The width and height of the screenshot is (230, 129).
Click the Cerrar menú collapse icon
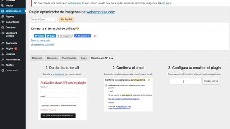click(3, 71)
